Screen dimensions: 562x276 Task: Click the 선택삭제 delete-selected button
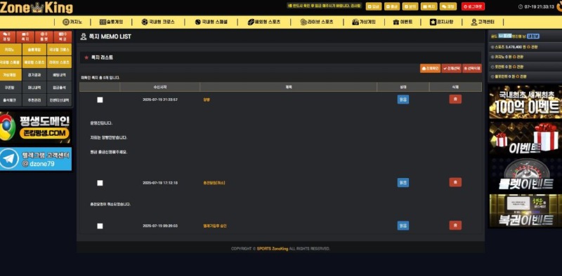pyautogui.click(x=472, y=68)
